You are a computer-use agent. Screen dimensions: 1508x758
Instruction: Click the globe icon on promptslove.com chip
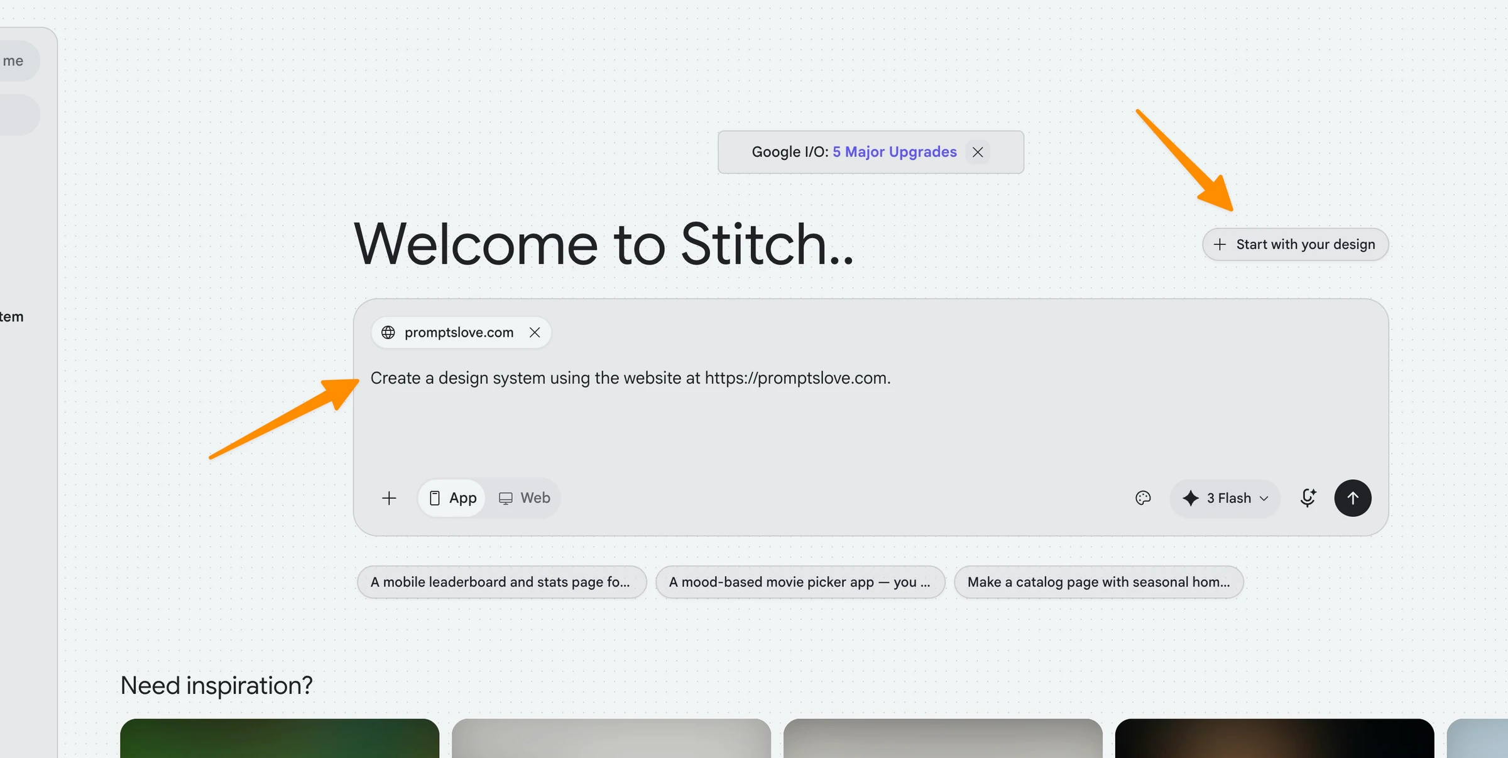(388, 332)
